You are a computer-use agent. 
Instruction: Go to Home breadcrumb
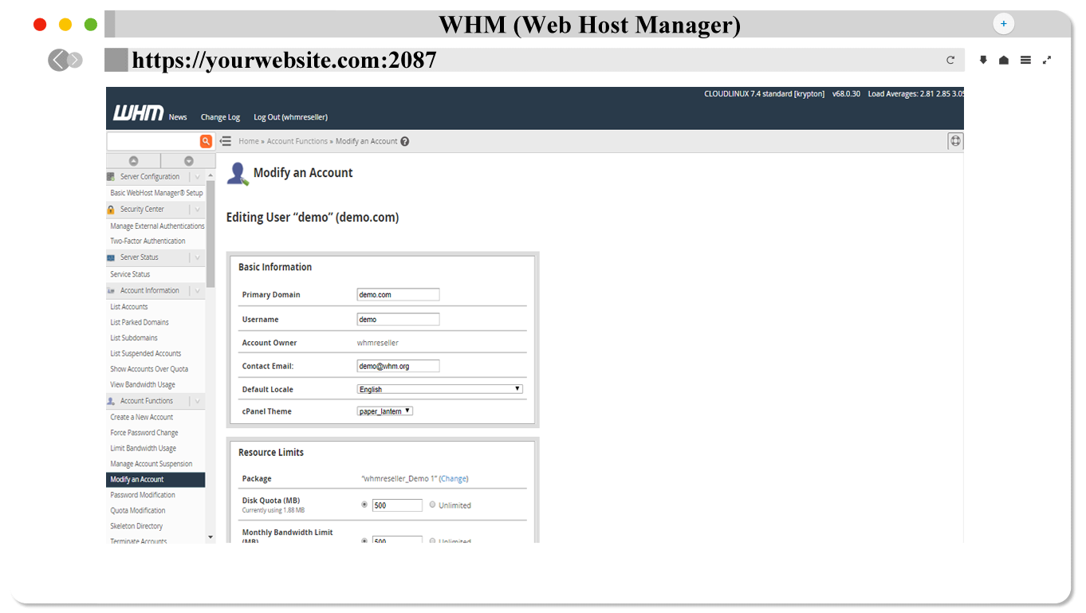coord(249,141)
